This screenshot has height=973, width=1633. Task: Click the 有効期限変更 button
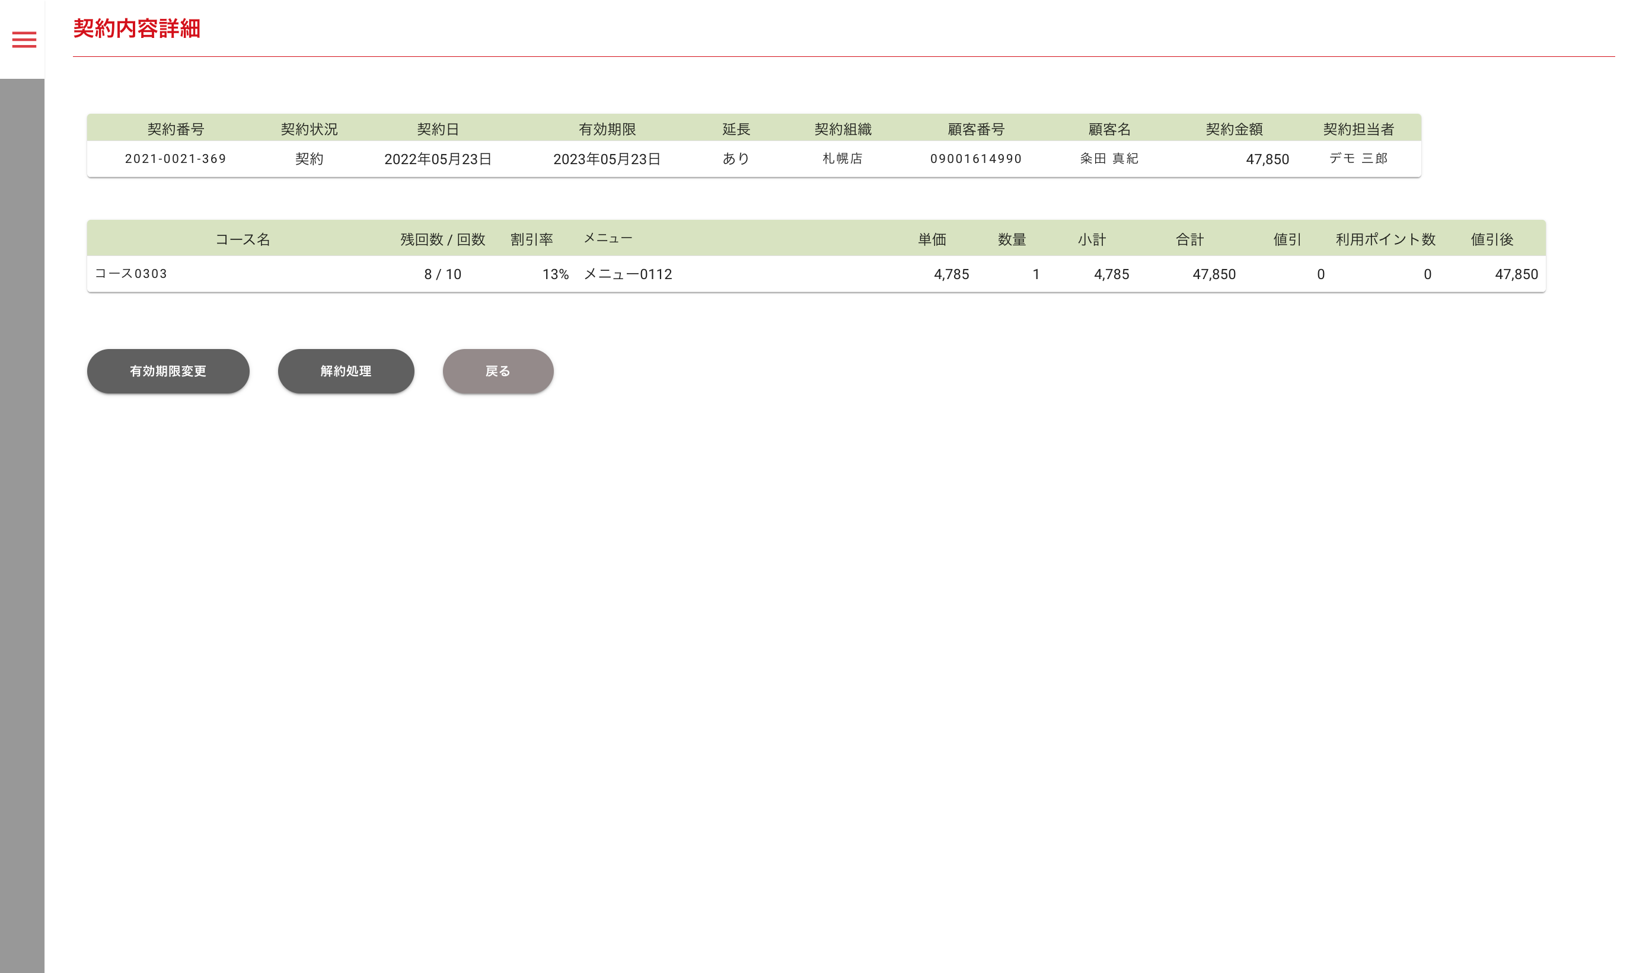point(168,371)
